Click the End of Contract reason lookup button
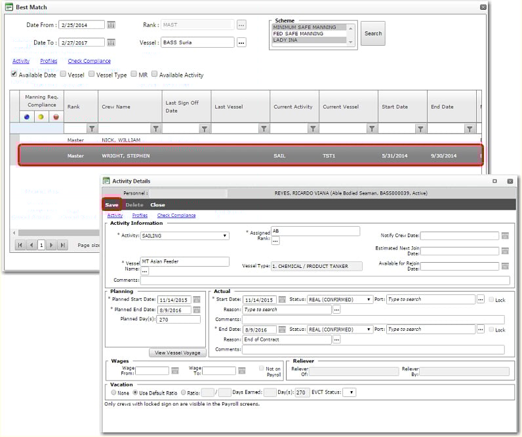This screenshot has width=522, height=437. coord(336,339)
